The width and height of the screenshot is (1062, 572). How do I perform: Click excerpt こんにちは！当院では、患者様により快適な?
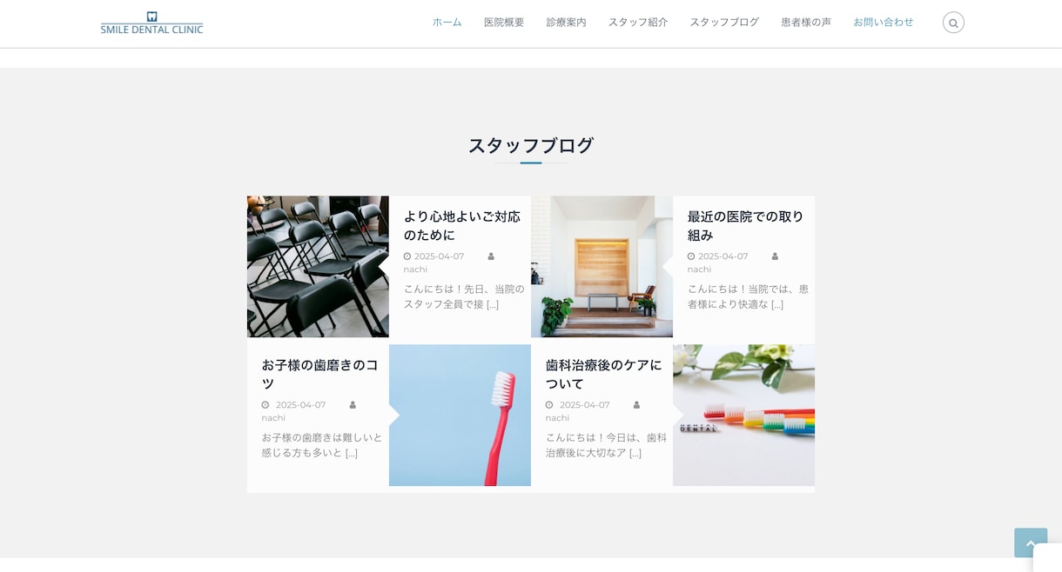pyautogui.click(x=748, y=296)
